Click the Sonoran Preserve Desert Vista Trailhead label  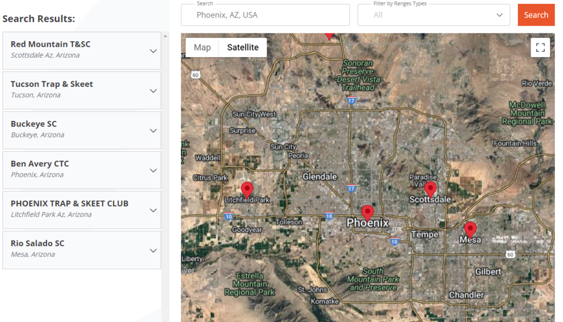357,75
